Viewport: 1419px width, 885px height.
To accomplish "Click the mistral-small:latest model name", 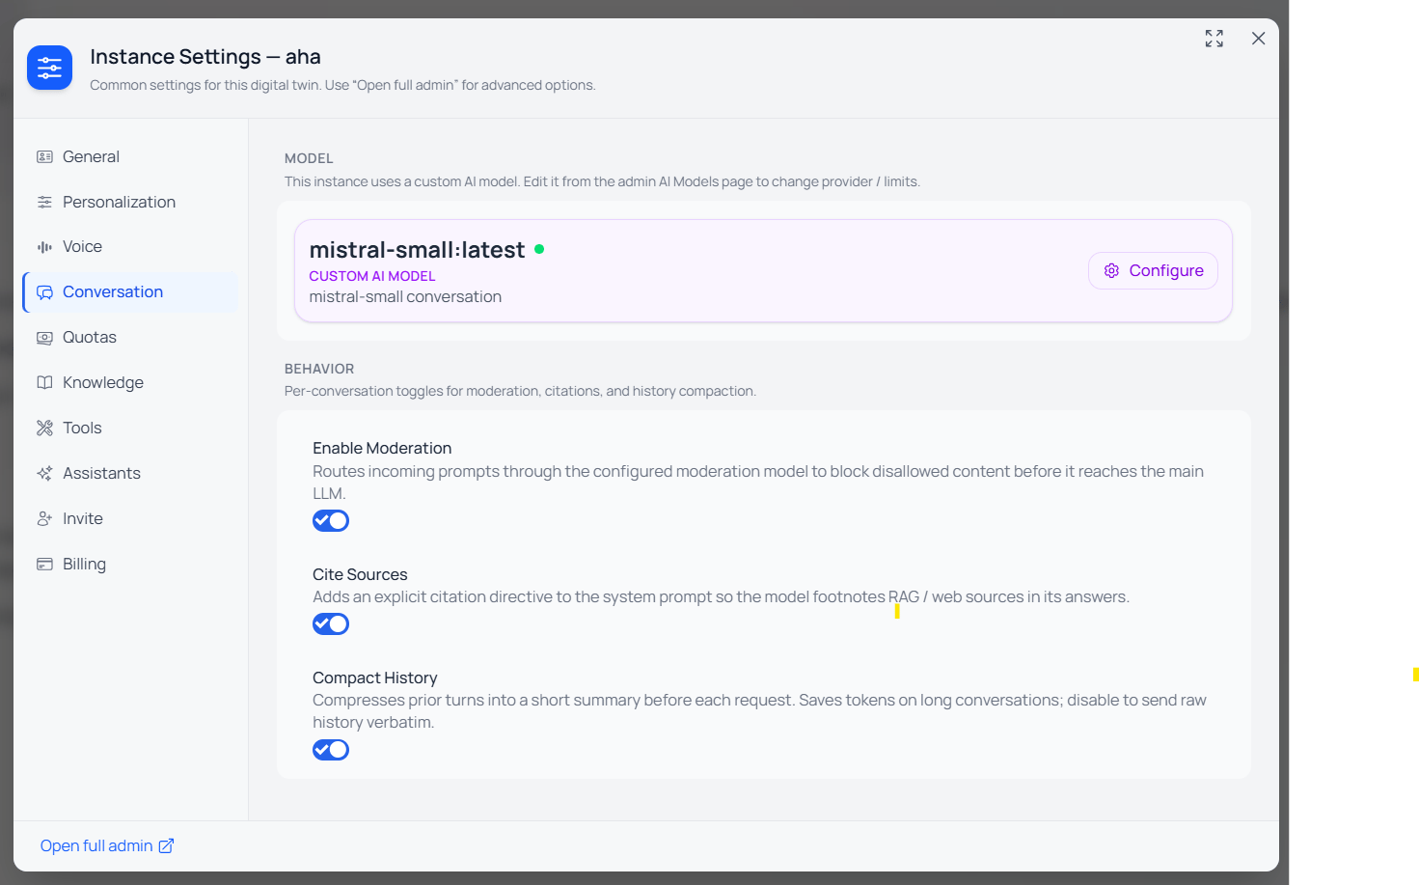I will click(x=417, y=250).
